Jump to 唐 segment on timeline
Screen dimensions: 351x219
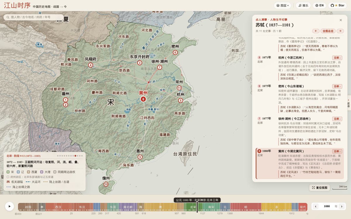point(160,207)
